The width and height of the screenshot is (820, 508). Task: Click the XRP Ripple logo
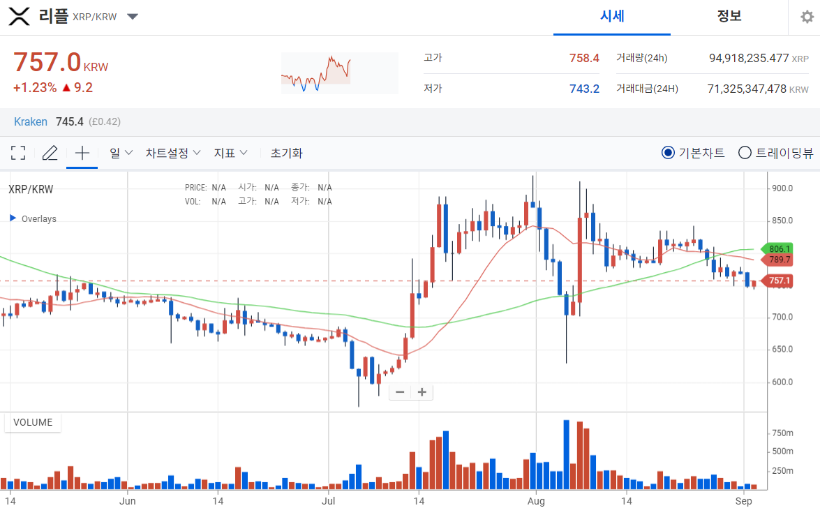20,17
